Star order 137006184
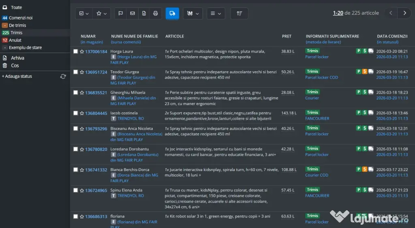Screen dimensions: 415x228 pos(82,51)
